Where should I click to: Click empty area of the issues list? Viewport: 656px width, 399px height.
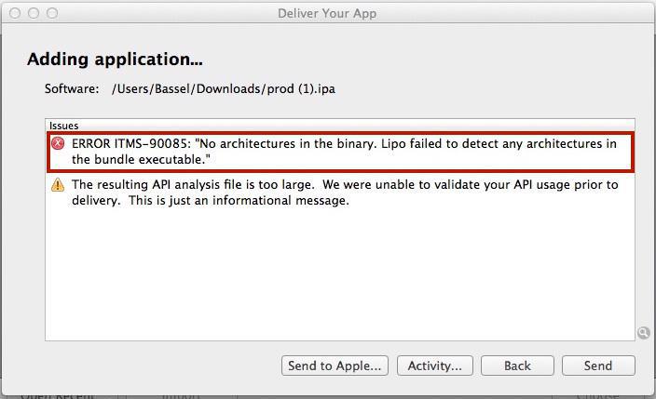tap(335, 279)
